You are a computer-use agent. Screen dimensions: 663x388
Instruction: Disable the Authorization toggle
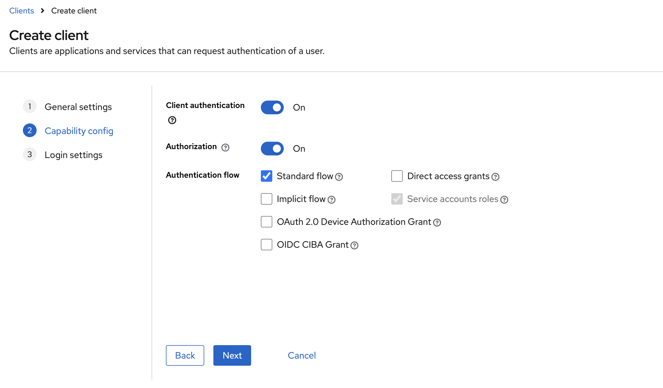(x=272, y=149)
